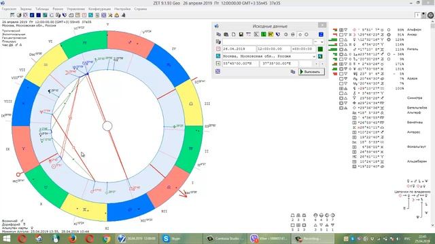
Task: Open Firefox from the taskbar
Action: [73, 239]
